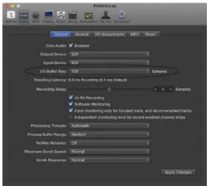Open the Process Buffer Range dropdown
This screenshot has height=186, width=207.
[109, 134]
